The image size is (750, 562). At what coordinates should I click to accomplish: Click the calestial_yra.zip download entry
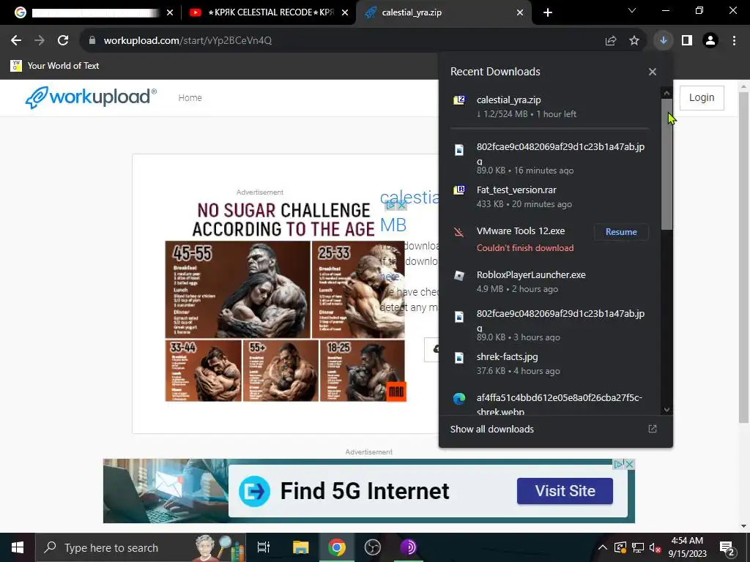coord(550,107)
